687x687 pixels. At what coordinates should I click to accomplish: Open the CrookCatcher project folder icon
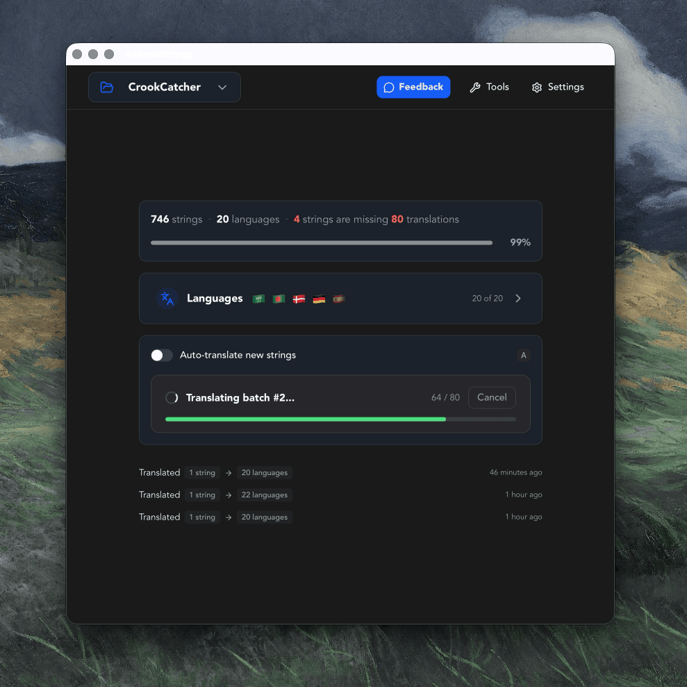pos(106,87)
